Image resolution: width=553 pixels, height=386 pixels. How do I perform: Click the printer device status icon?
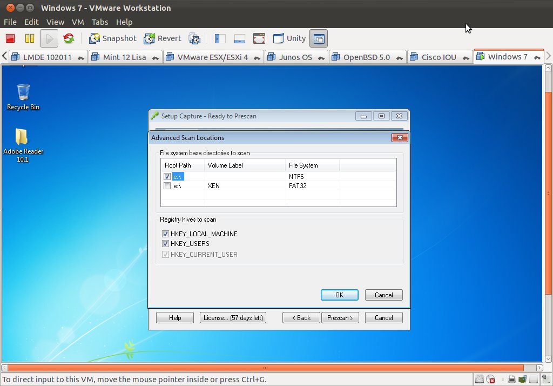pos(511,379)
